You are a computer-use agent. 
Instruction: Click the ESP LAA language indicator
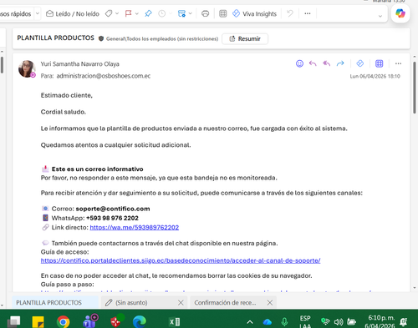305,322
